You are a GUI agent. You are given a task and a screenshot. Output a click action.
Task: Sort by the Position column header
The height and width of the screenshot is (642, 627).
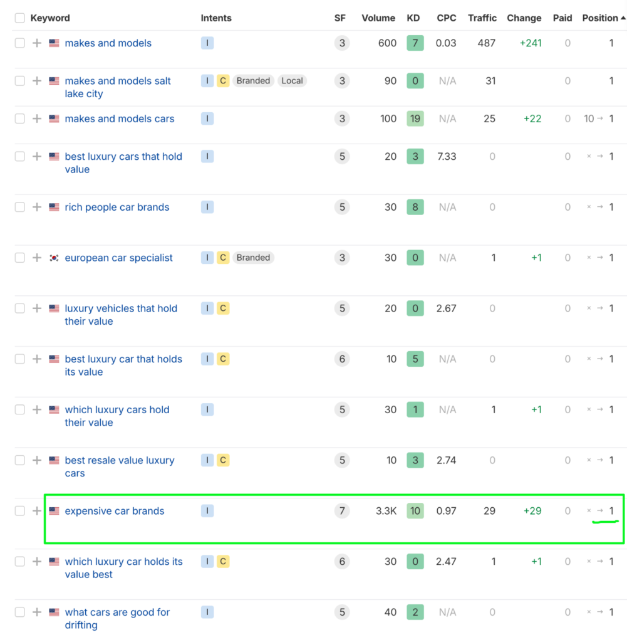[x=600, y=18]
